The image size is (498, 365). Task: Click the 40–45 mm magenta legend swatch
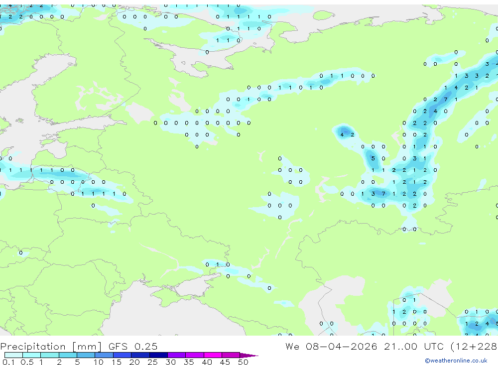tap(213, 355)
